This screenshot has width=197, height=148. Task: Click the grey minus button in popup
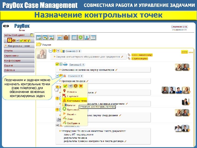(70, 86)
